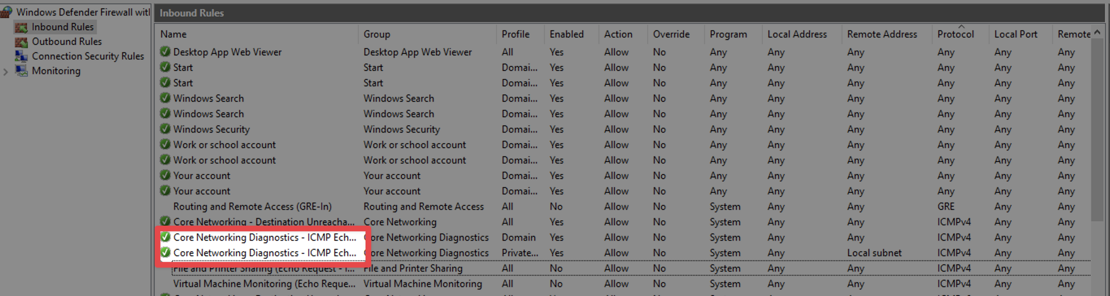
Task: Click the Connection Security Rules icon
Action: [21, 56]
